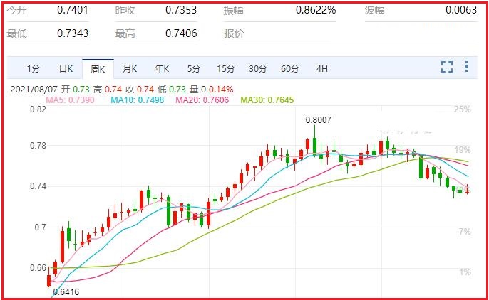Click the 0.74 y-axis label

click(x=38, y=186)
